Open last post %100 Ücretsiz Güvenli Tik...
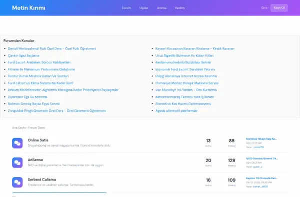Image resolution: width=300 pixels, height=197 pixels. tap(262, 159)
